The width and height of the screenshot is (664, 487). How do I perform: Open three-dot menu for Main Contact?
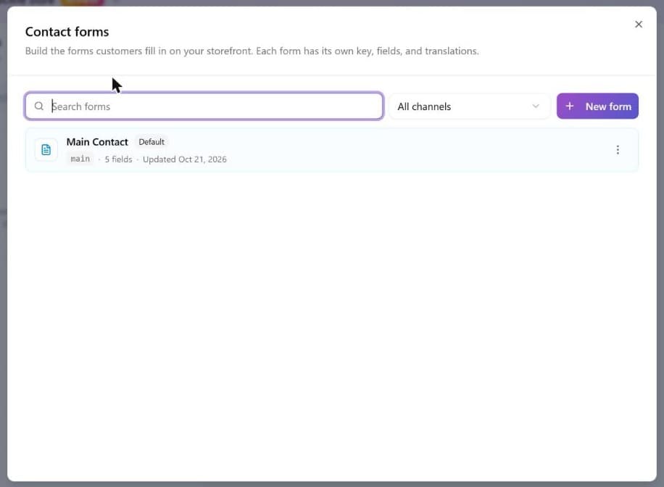click(618, 149)
